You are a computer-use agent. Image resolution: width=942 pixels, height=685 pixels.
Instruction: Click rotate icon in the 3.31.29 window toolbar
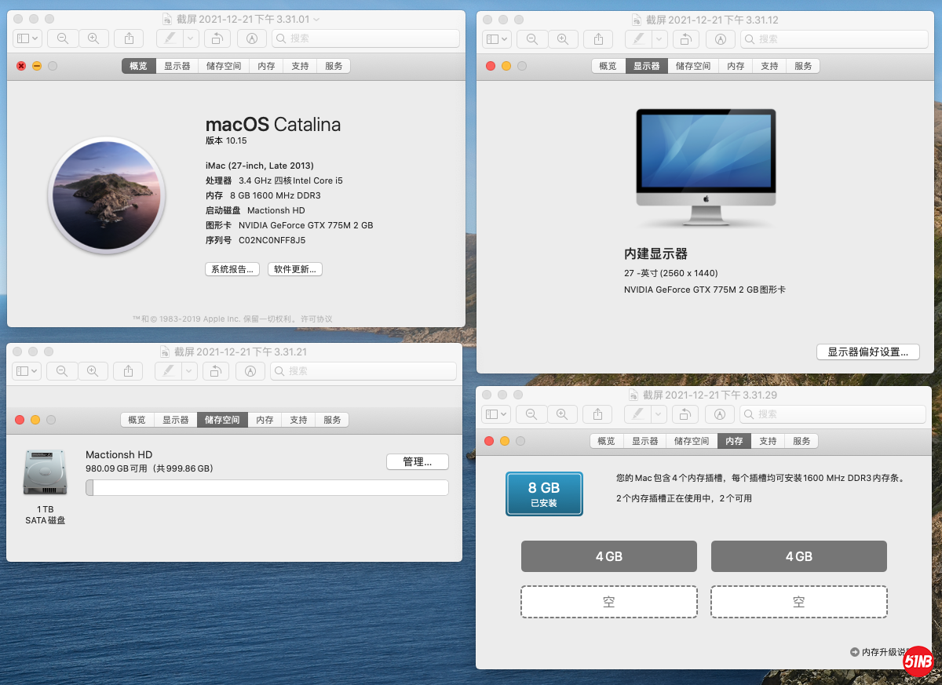(685, 414)
